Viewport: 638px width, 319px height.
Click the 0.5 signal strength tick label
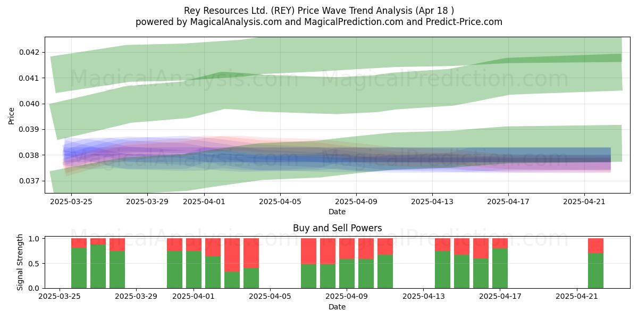pyautogui.click(x=35, y=263)
